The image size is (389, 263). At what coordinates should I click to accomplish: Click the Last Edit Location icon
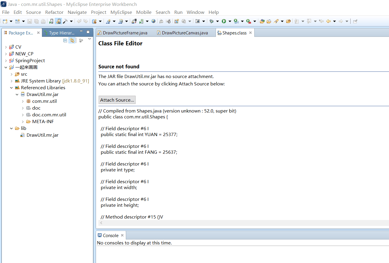tap(321, 21)
